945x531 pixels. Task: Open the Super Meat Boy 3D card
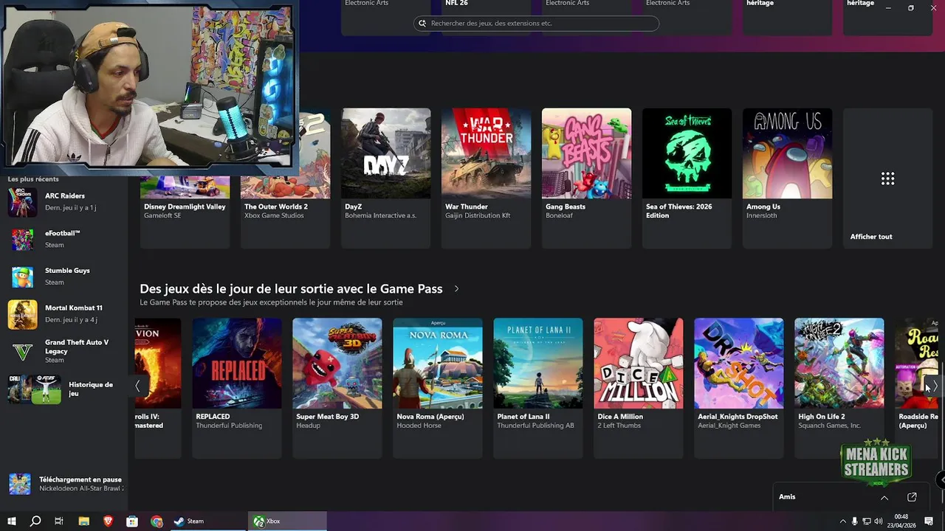click(337, 388)
